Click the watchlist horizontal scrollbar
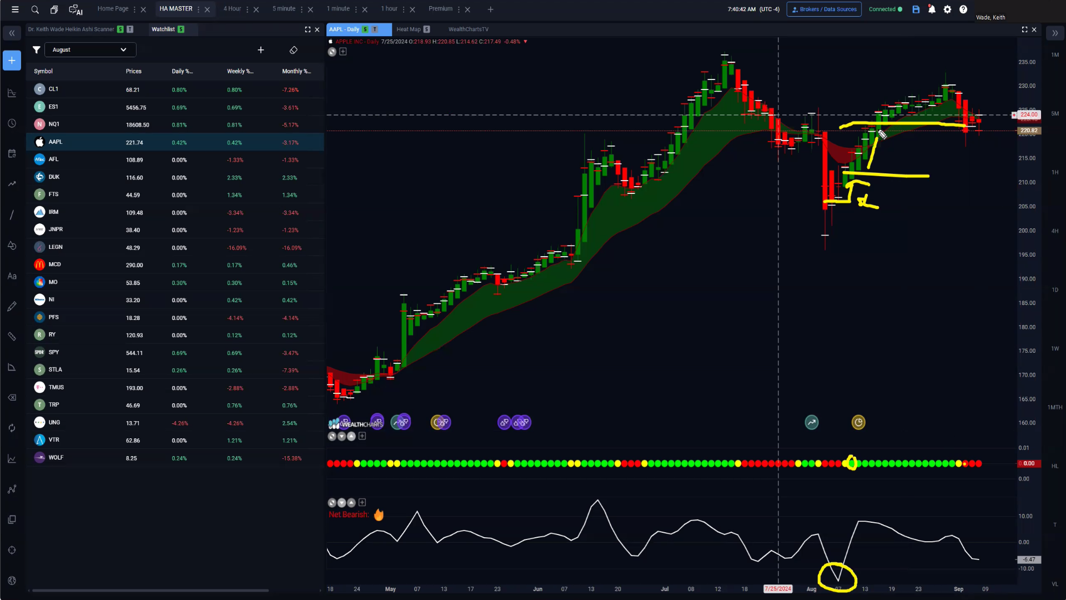Image resolution: width=1066 pixels, height=600 pixels. (x=150, y=591)
